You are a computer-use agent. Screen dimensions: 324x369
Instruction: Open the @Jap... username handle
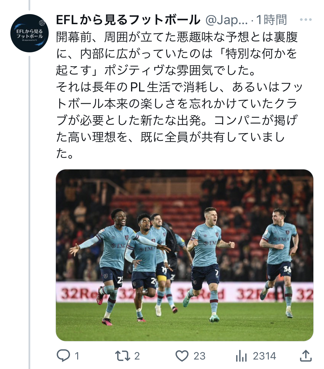(226, 20)
